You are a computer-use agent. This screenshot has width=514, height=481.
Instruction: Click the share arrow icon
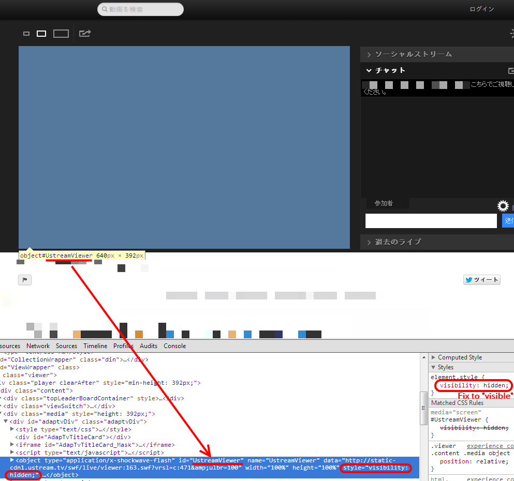85,33
